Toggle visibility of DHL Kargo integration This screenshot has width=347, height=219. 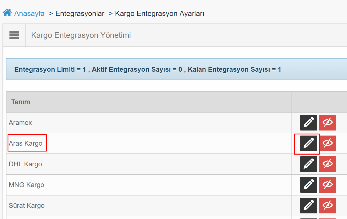328,164
